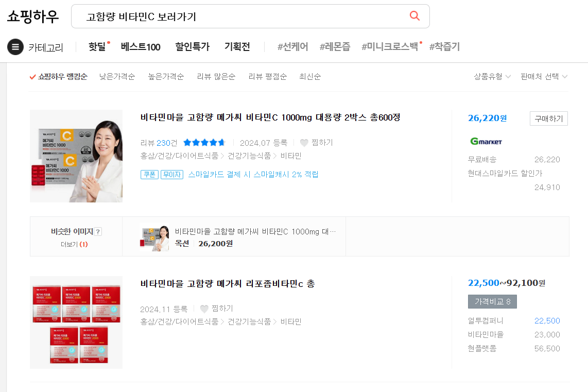The width and height of the screenshot is (588, 392).
Task: Click the heart 찜하기 icon for 리포좀비타민c product
Action: pos(204,309)
